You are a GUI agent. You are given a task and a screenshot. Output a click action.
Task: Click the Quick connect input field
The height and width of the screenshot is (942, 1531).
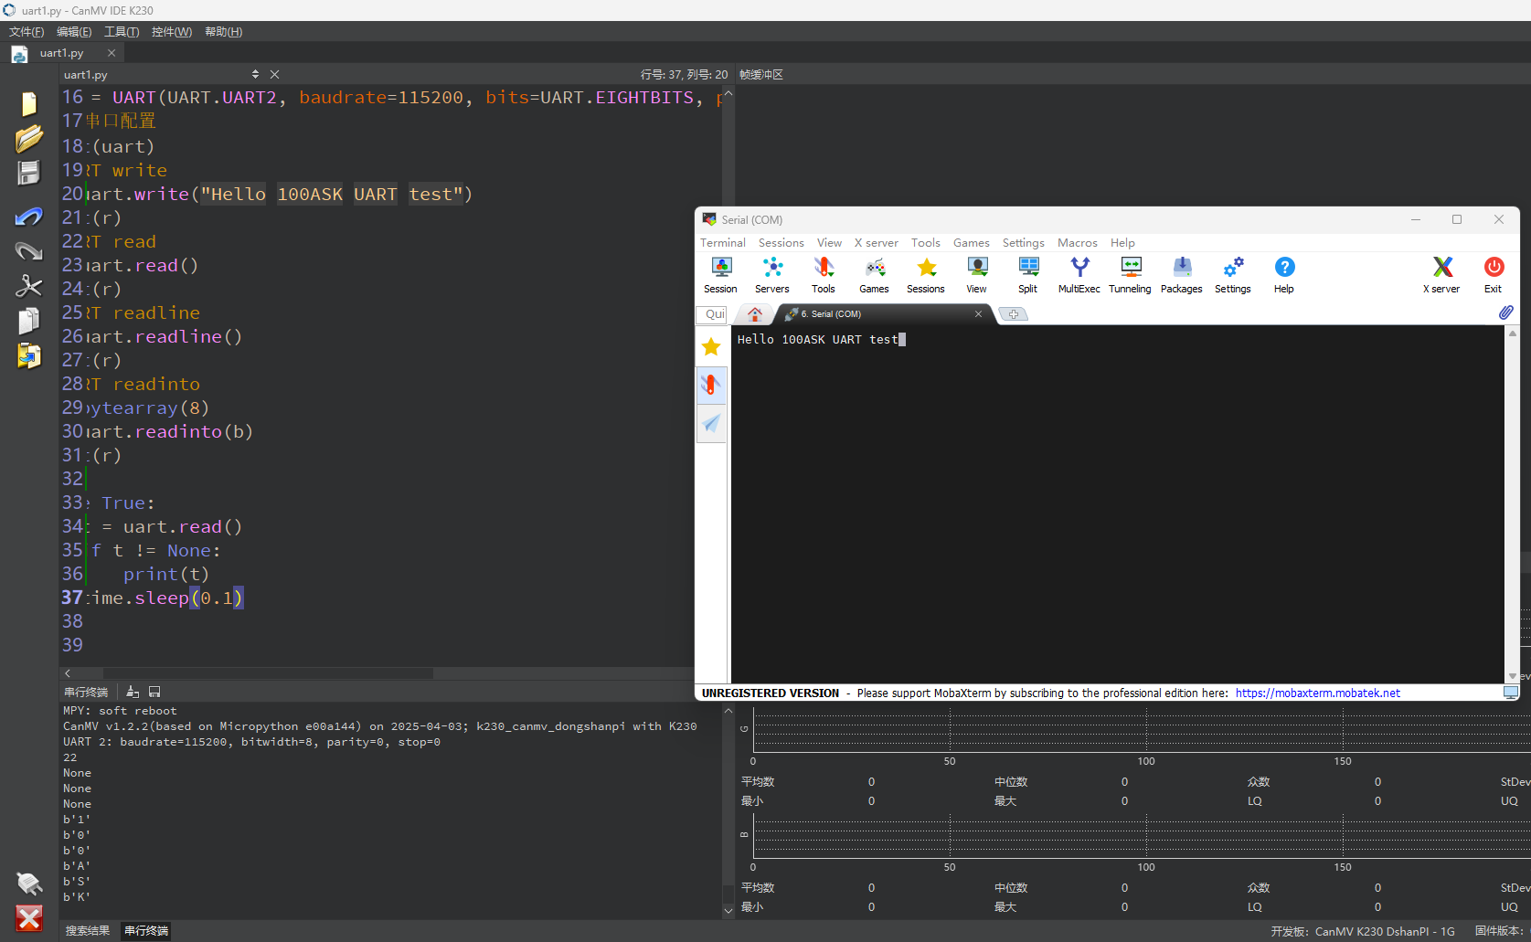coord(714,314)
